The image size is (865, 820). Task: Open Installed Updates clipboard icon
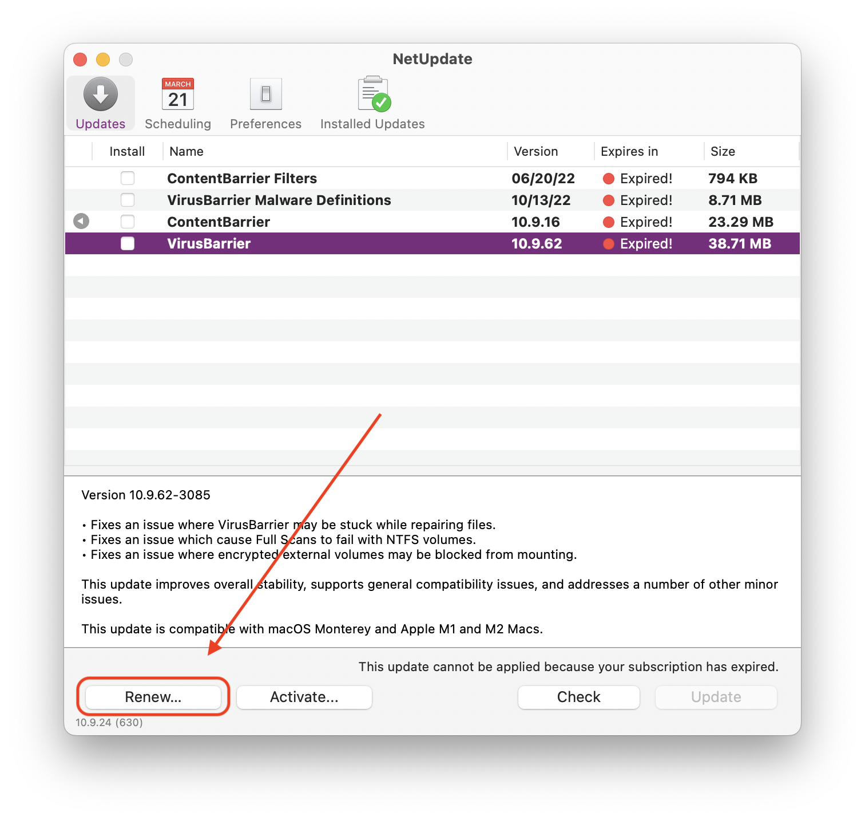[374, 94]
